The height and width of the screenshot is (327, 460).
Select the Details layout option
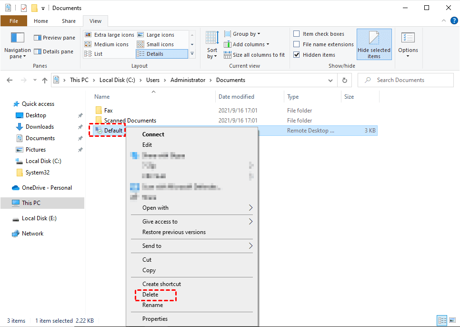pos(161,54)
